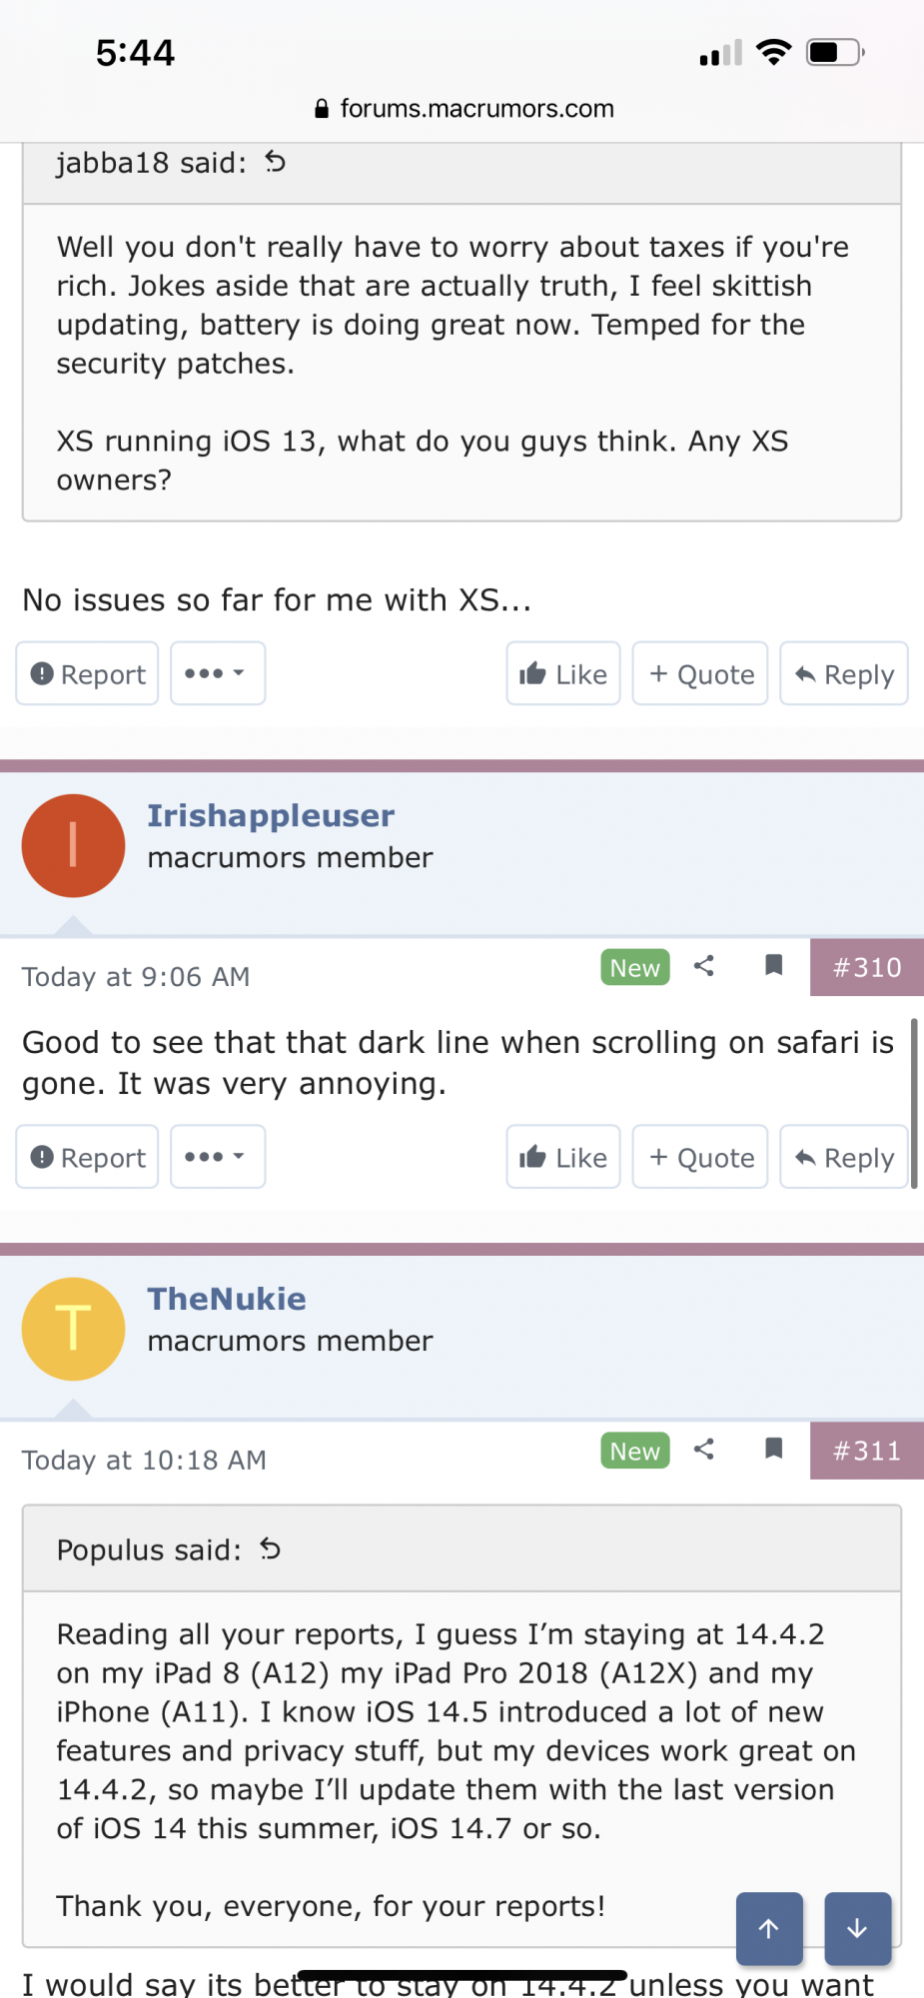
Task: Share post #310 via share icon
Action: coord(704,966)
